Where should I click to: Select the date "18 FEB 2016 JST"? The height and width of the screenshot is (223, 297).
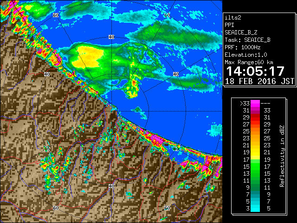pos(259,81)
